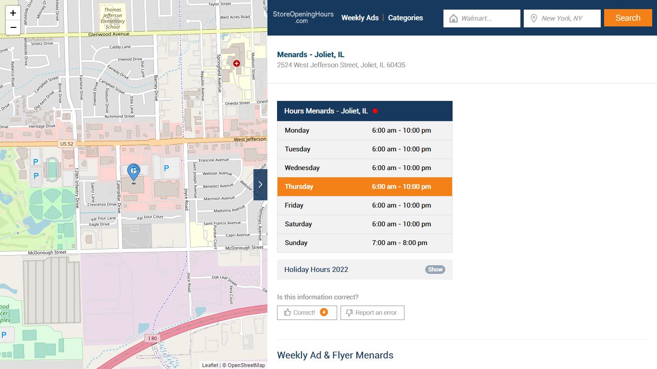
Task: Select the Tuesday hours row
Action: [x=365, y=149]
